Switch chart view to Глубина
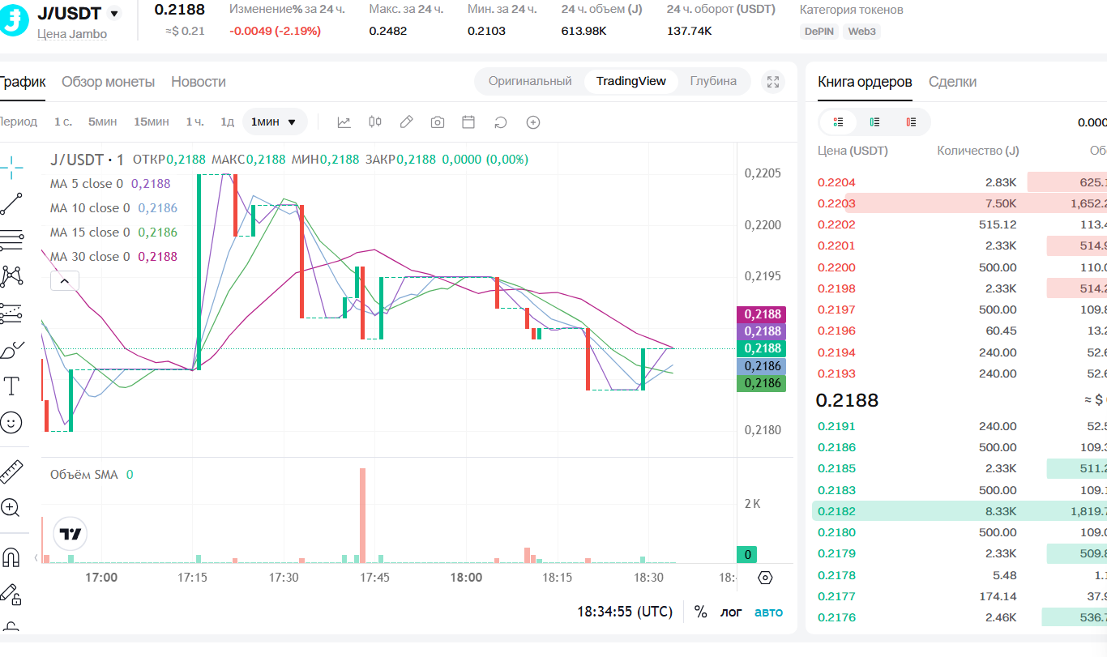Image resolution: width=1107 pixels, height=657 pixels. (713, 81)
